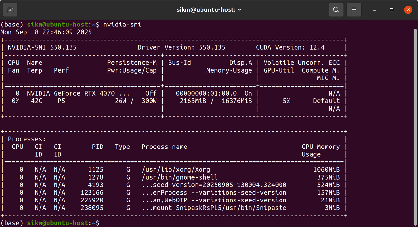Close the terminal window

(x=408, y=10)
